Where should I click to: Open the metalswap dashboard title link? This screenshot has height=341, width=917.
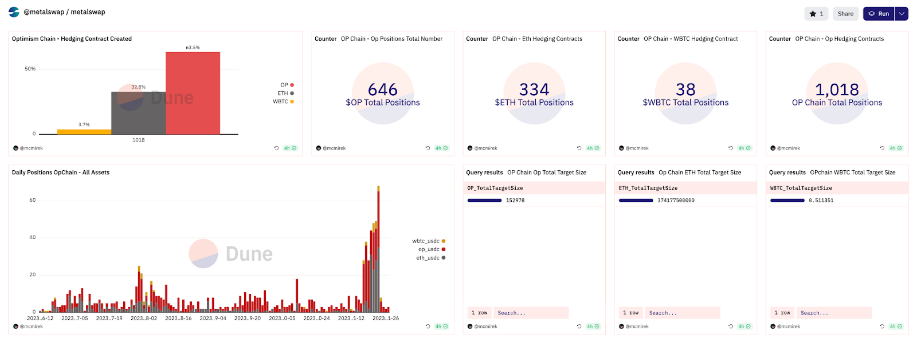(88, 12)
